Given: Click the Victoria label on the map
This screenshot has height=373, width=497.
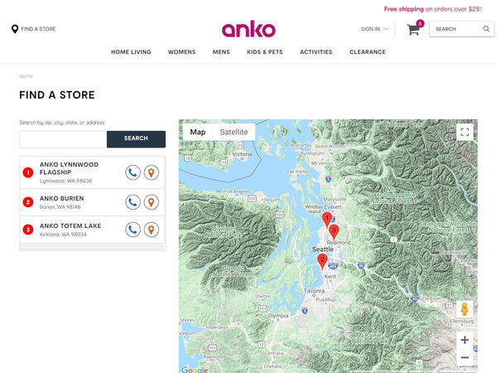Looking at the screenshot, I should pos(242,154).
